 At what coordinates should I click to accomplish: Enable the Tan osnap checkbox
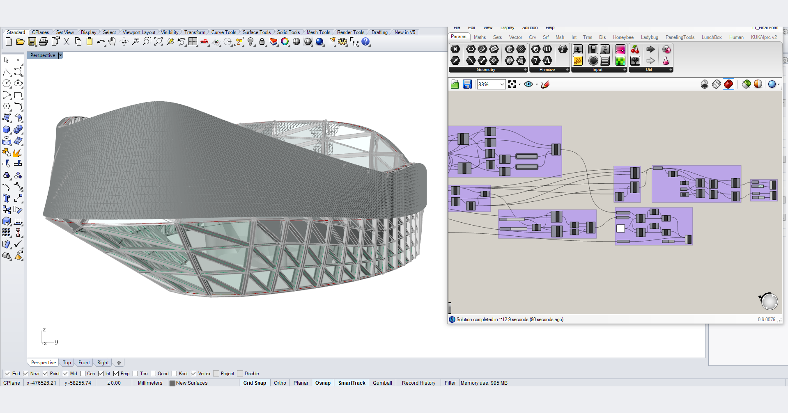coord(136,373)
